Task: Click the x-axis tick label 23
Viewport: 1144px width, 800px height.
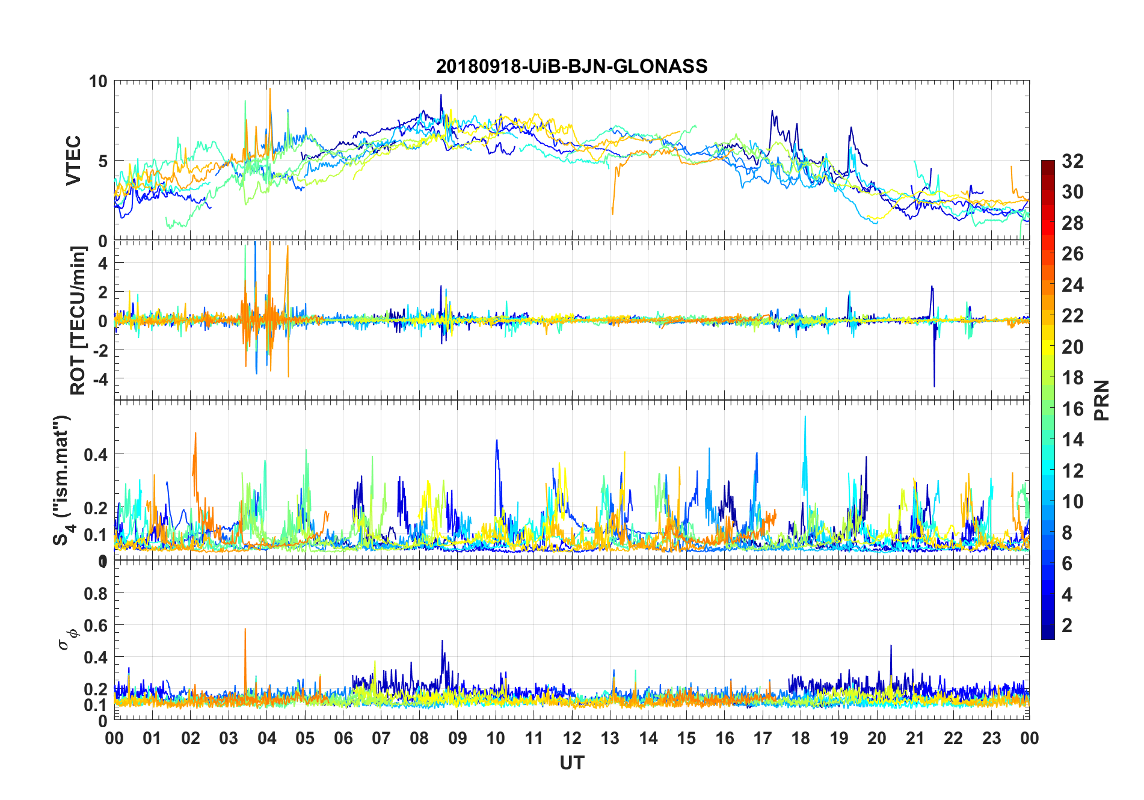Action: coord(991,738)
